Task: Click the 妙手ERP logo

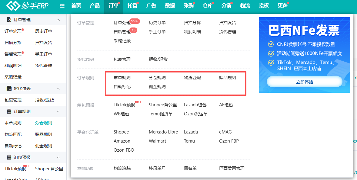Action: [27, 5]
